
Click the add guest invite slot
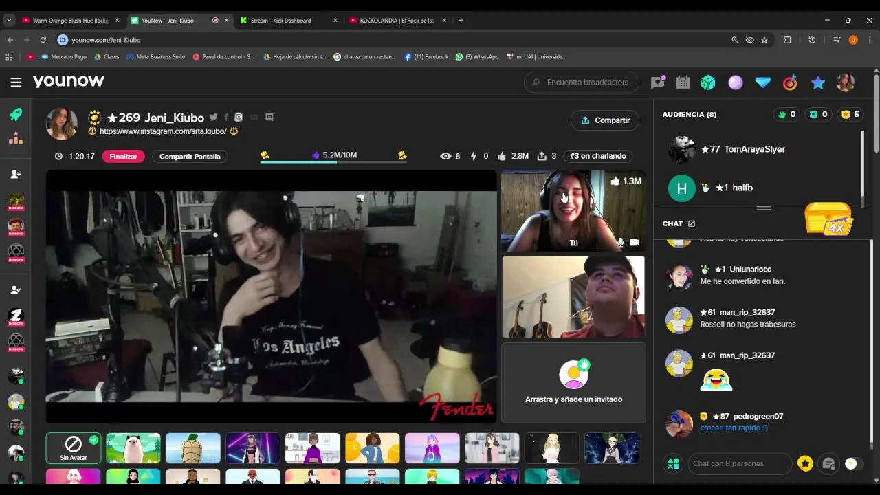(x=573, y=383)
